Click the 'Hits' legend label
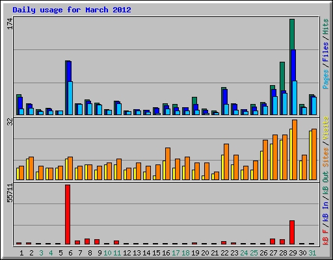This screenshot has height=260, width=333. 325,27
